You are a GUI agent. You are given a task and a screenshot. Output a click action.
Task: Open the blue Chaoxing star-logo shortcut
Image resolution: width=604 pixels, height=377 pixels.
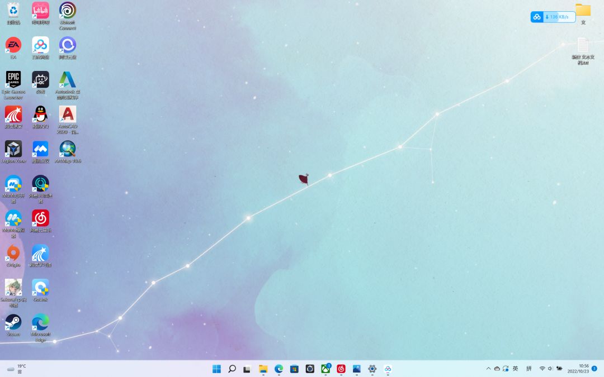[x=40, y=256]
